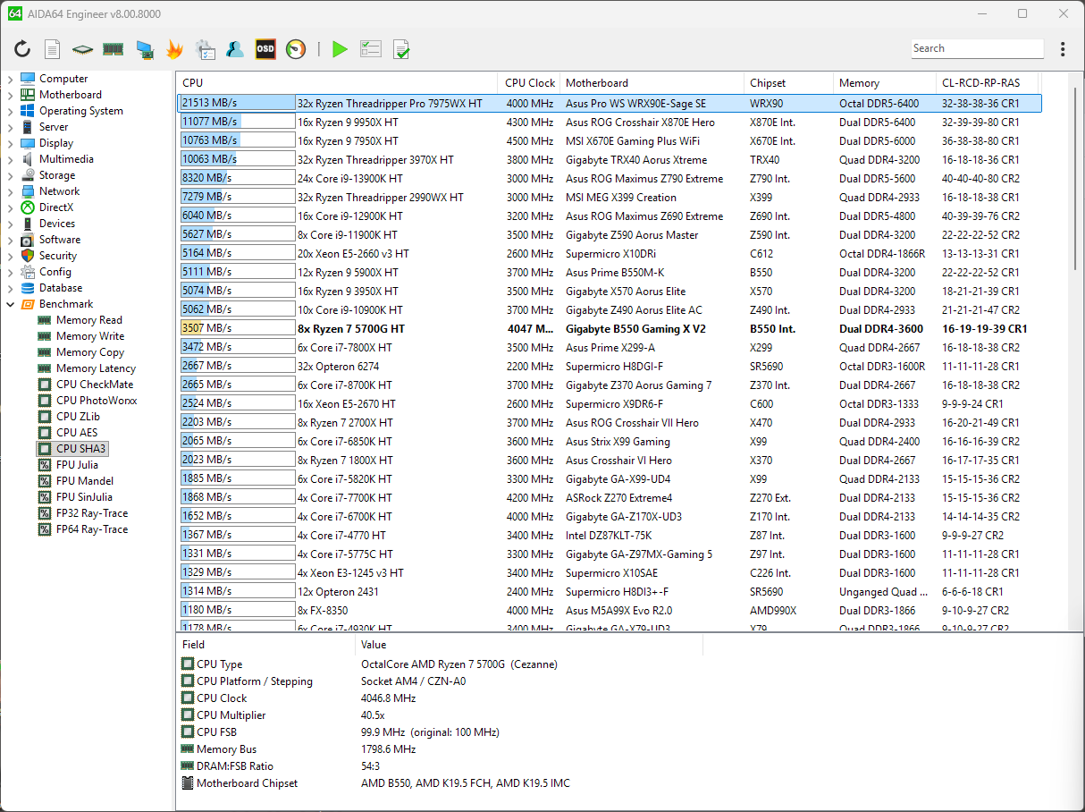Expand the Display tree node
This screenshot has width=1085, height=812.
[10, 143]
